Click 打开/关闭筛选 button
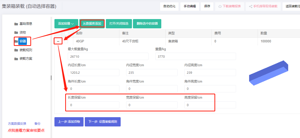Viewport: 300px width, 138px height. pos(119,24)
